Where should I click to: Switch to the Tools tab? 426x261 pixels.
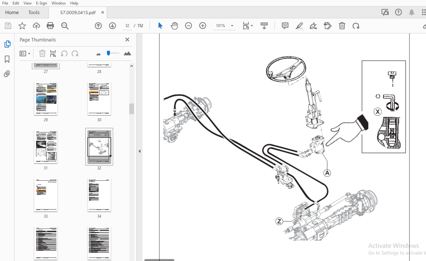tap(34, 12)
